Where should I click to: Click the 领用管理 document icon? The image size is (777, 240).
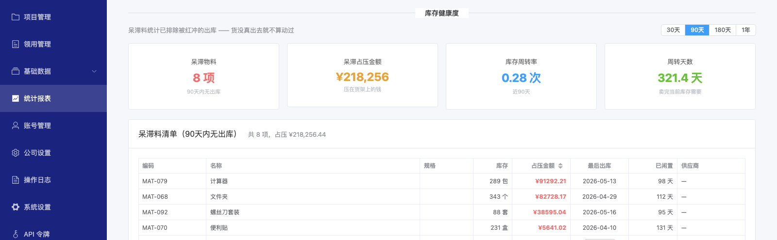16,44
